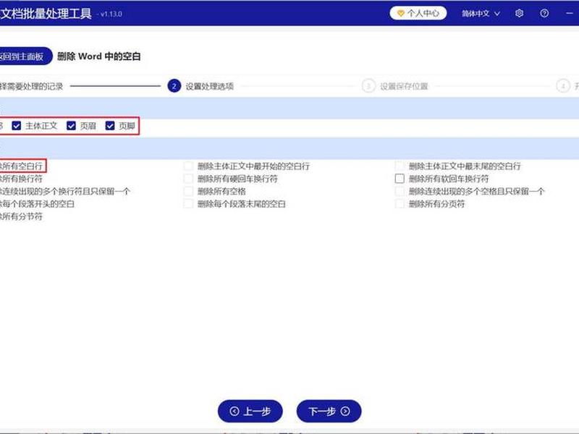Viewport: 579px width, 434px height.
Task: Expand the 简体中文 language dropdown
Action: tap(481, 14)
